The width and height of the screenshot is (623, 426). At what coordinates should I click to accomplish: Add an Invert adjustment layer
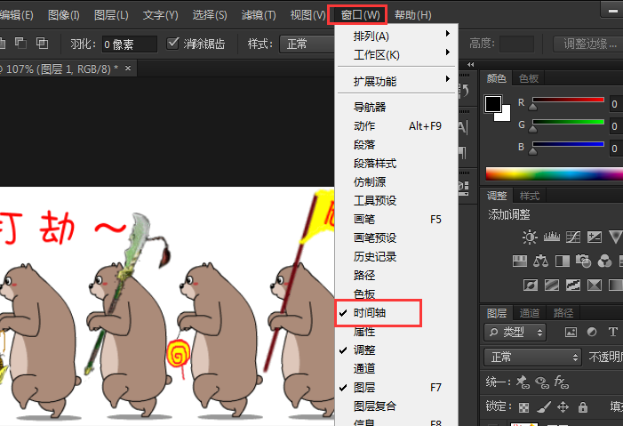531,285
